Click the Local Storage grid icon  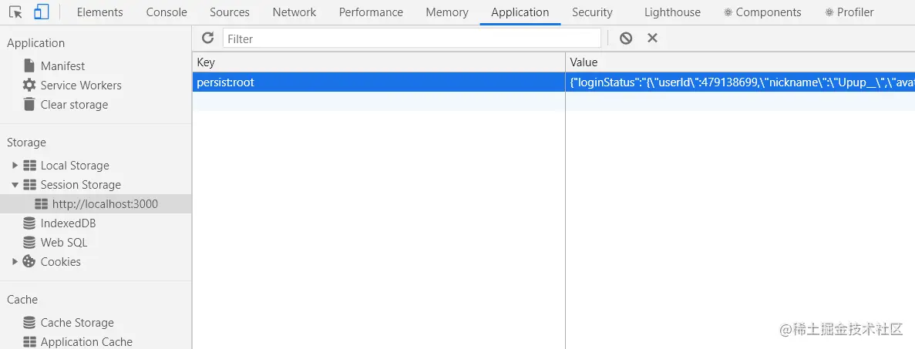point(29,166)
